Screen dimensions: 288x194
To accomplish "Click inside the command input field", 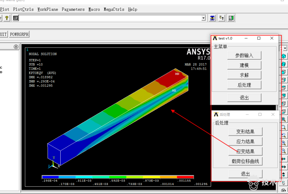I will point(110,18).
